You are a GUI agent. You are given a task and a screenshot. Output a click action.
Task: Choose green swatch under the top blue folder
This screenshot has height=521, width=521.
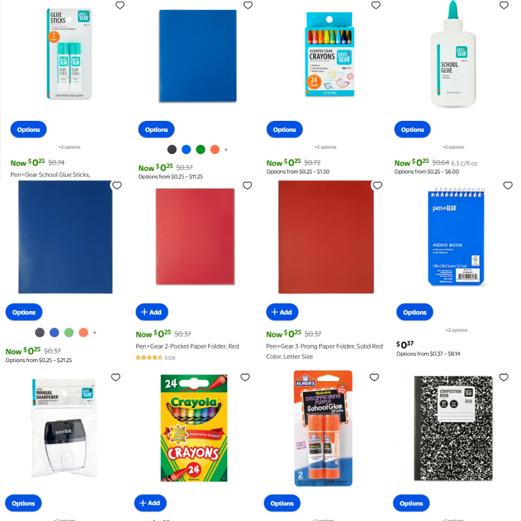pos(201,150)
